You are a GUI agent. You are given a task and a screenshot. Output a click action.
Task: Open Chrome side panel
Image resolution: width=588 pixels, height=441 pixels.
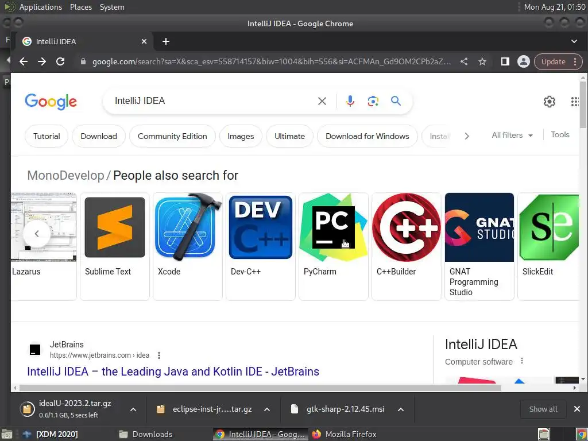505,61
